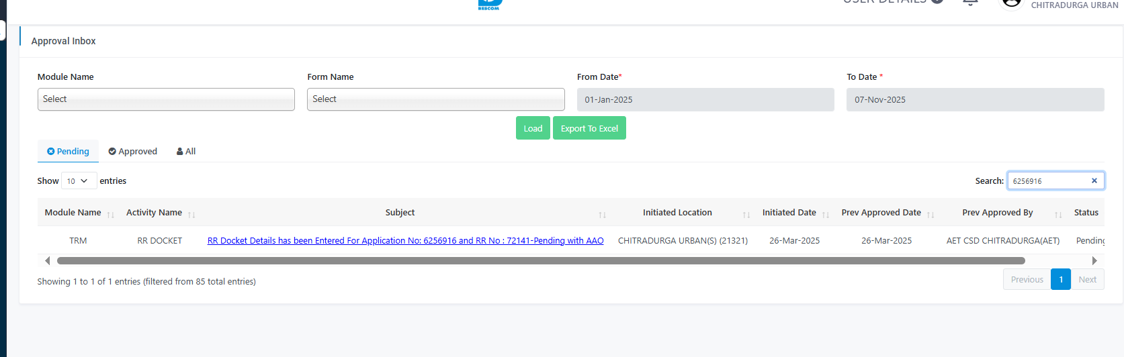Switch to the Approved tab
The height and width of the screenshot is (357, 1124).
tap(132, 151)
